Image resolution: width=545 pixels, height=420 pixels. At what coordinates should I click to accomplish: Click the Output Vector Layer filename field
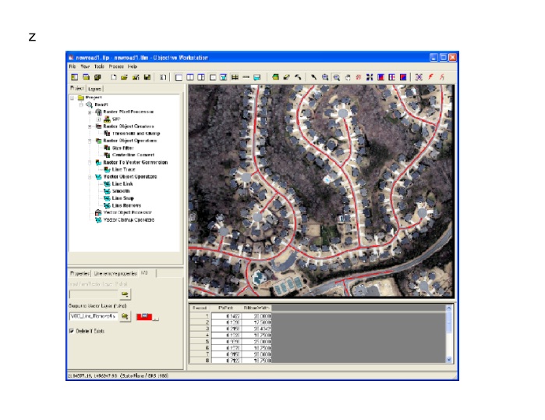click(93, 316)
